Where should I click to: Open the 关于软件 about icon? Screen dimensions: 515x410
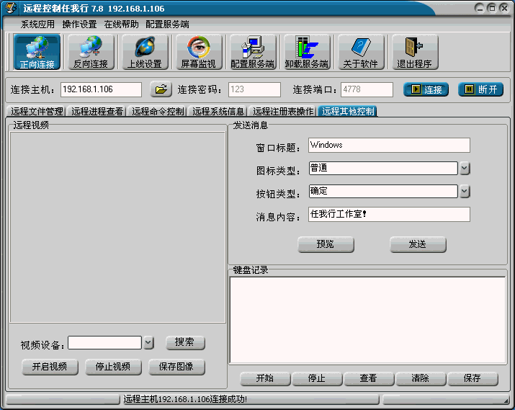click(361, 53)
